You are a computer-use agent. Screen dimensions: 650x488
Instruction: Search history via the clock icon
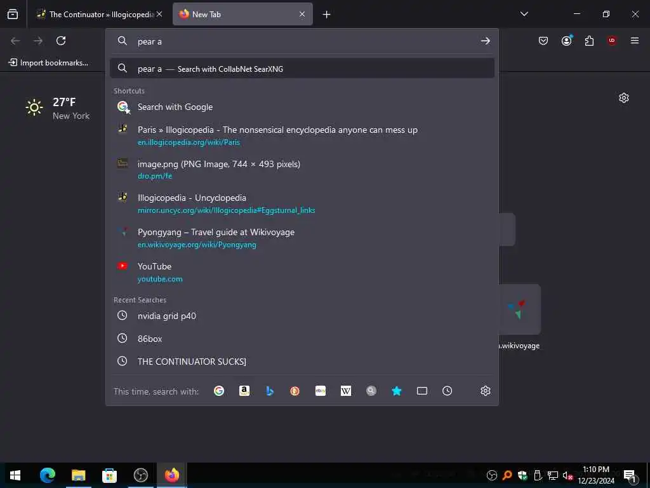tap(448, 391)
